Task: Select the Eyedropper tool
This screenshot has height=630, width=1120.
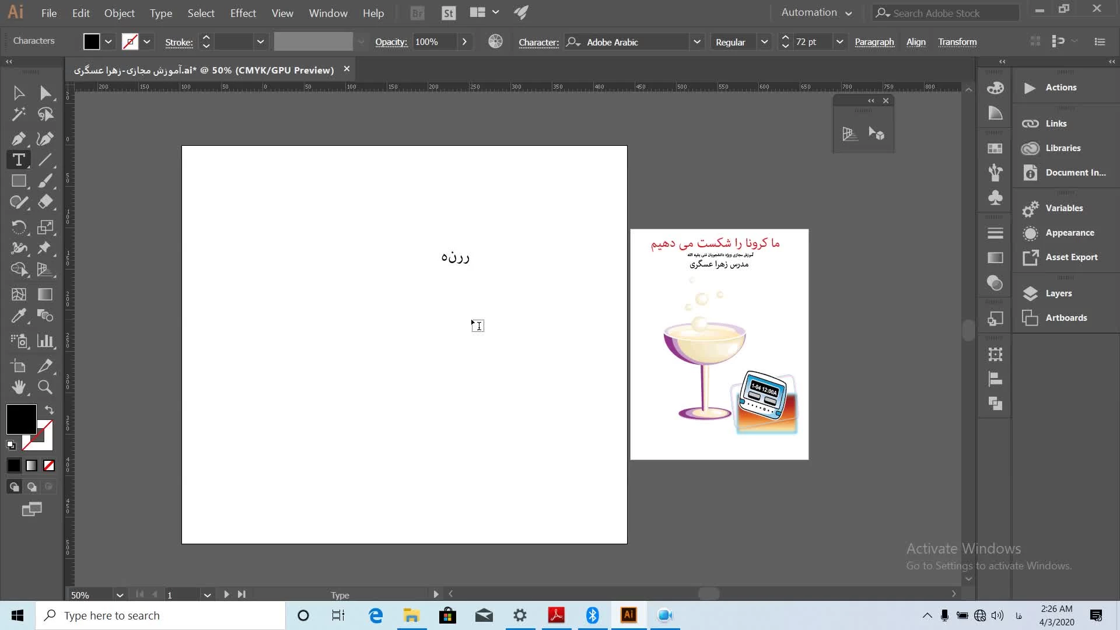Action: (18, 316)
